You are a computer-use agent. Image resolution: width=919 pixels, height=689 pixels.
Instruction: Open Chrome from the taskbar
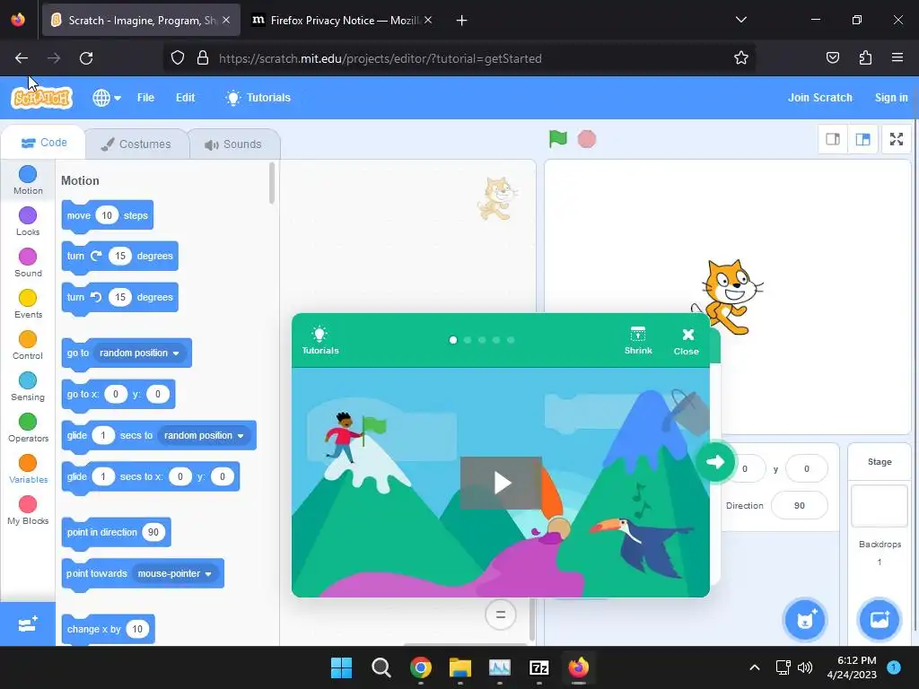pos(421,667)
